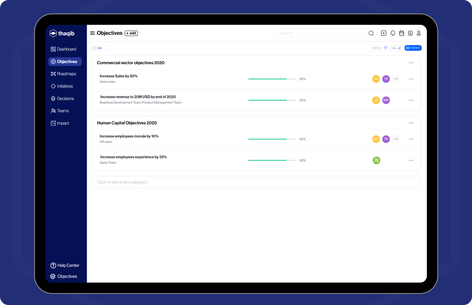Viewport: 472px width, 305px height.
Task: Open the Impact page
Action: (x=60, y=123)
